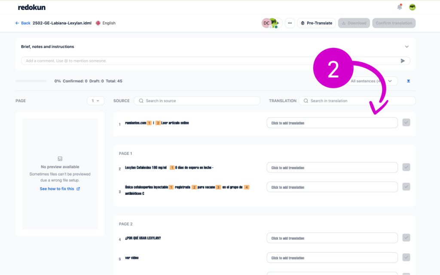Open the page number selector dropdown
440x275 pixels.
pos(95,101)
